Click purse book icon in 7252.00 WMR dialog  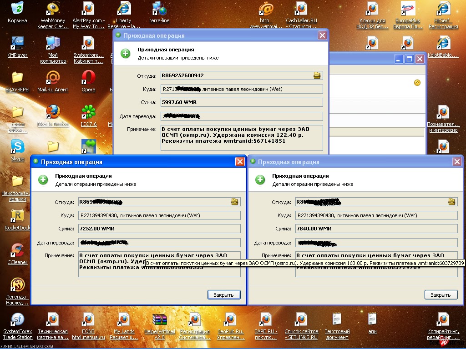234,202
